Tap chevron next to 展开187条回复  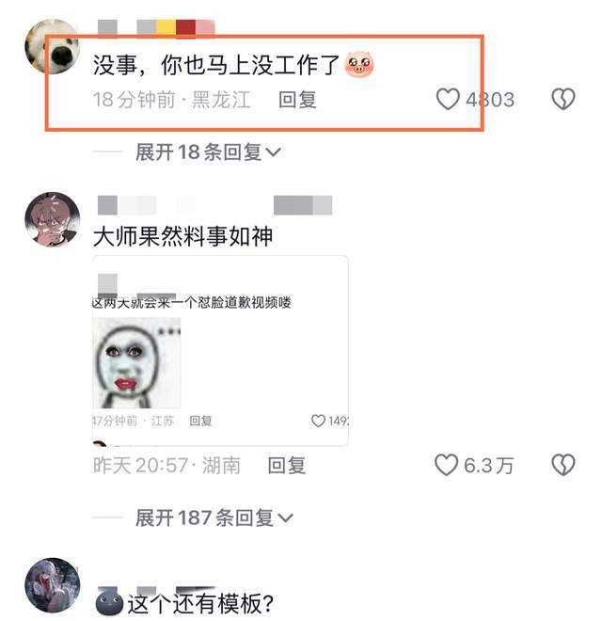coord(286,518)
